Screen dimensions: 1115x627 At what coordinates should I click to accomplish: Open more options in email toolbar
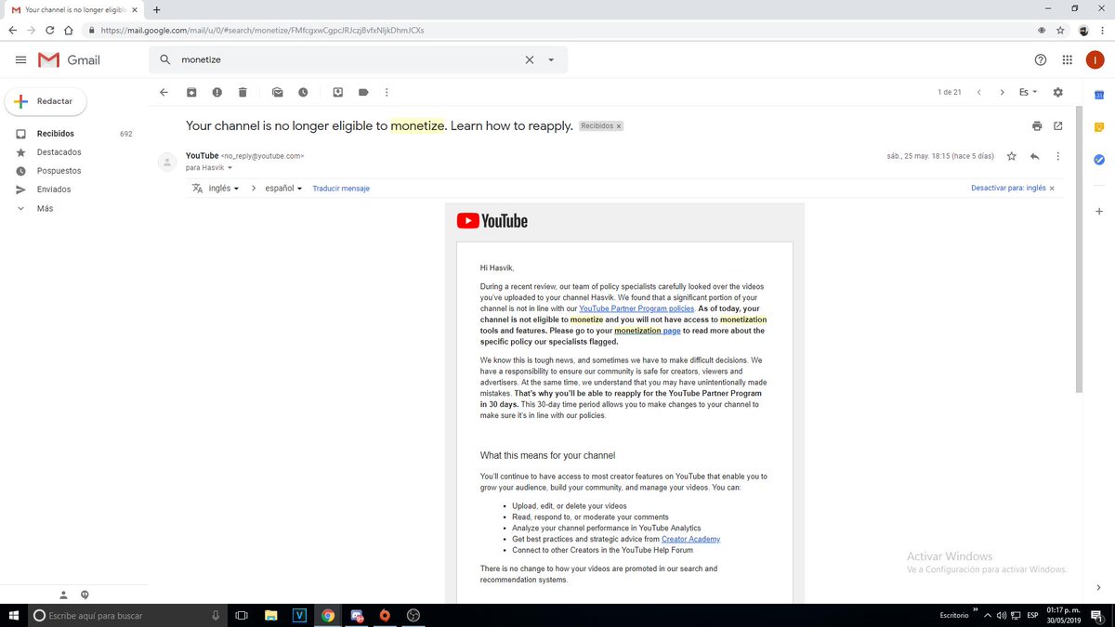[387, 92]
